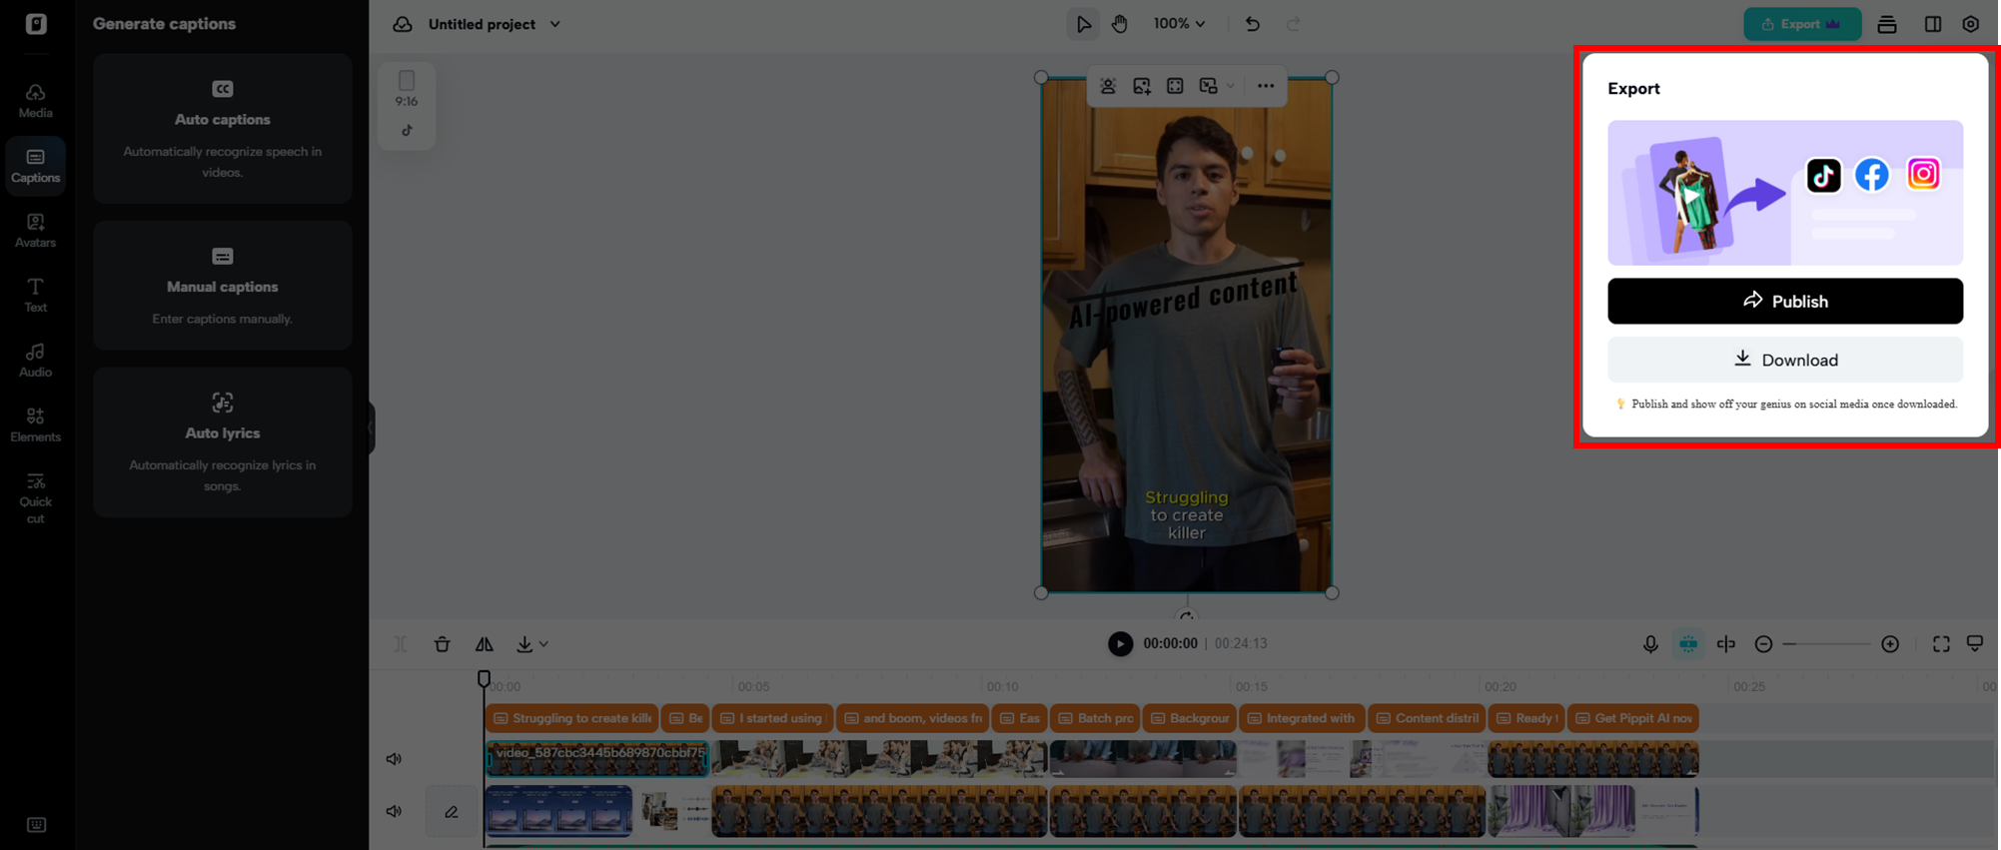Expand the replace media dropdown arrow
Image resolution: width=2001 pixels, height=850 pixels.
[x=1231, y=86]
